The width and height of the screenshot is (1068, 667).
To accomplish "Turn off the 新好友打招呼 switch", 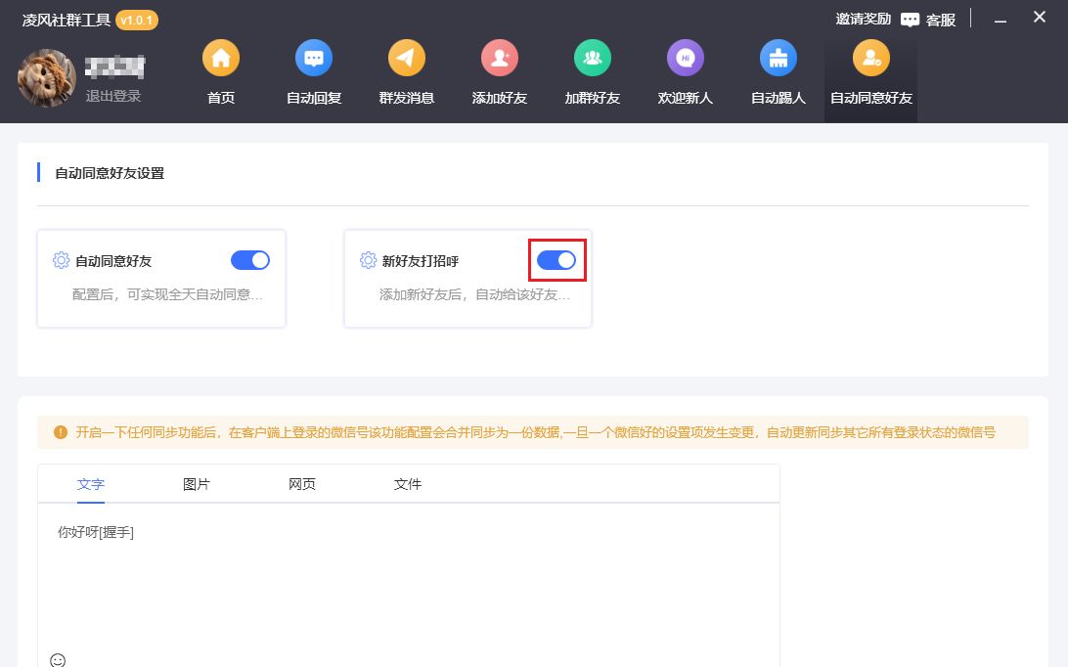I will click(556, 260).
